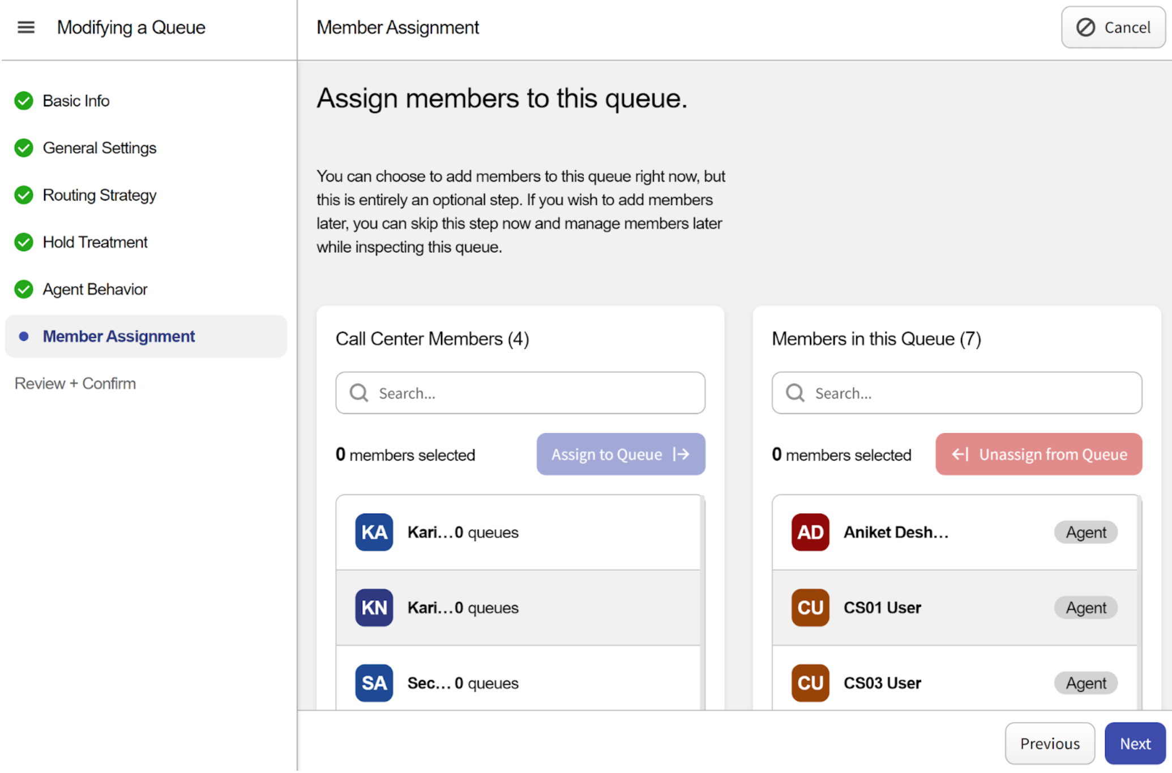This screenshot has height=773, width=1172.
Task: Go to the General Settings step
Action: point(99,148)
